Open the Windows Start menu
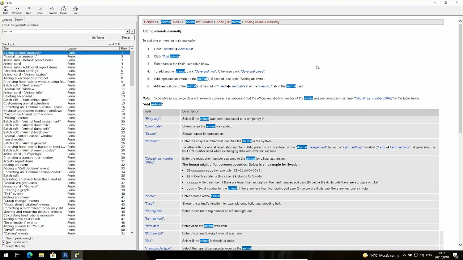 click(5, 255)
